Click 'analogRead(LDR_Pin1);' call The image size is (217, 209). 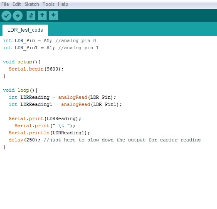point(91,104)
